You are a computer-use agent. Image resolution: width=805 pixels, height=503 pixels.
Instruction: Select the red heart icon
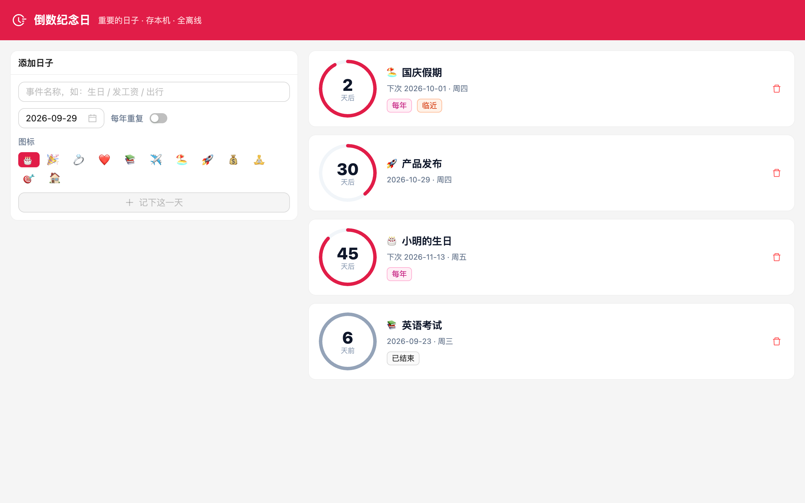point(104,160)
